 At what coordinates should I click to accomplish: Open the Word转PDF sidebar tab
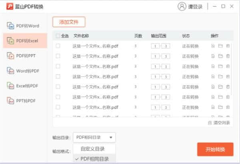24,71
